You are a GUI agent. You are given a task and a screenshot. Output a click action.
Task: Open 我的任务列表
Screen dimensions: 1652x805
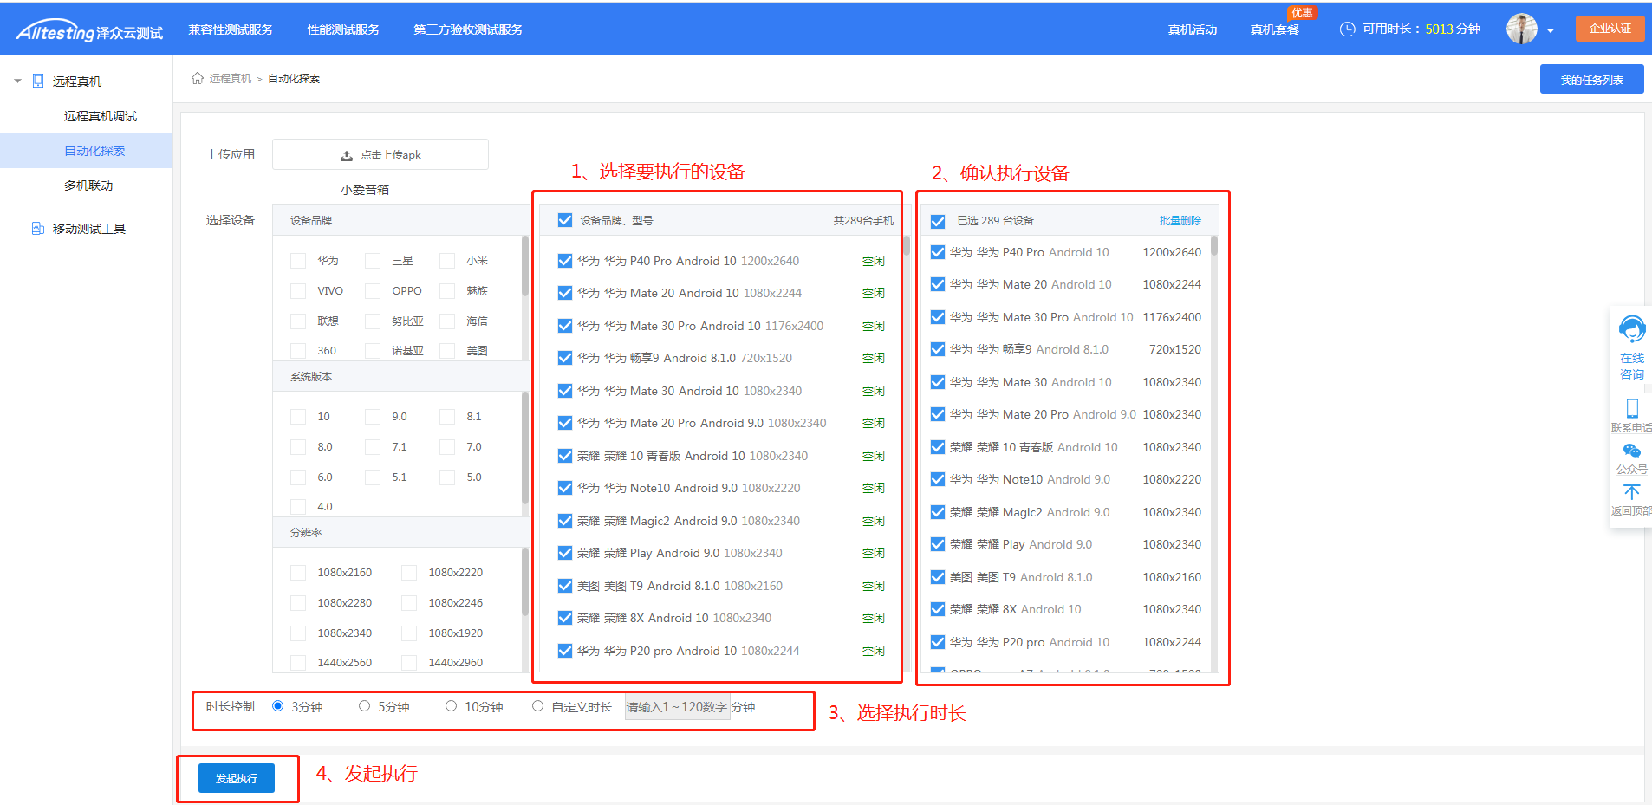click(1591, 79)
